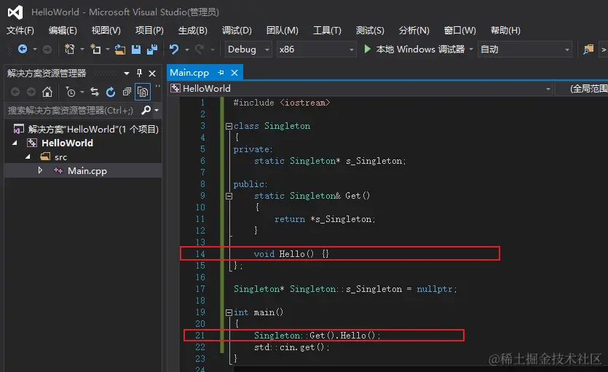Open the 团队(M) menu

pos(283,31)
